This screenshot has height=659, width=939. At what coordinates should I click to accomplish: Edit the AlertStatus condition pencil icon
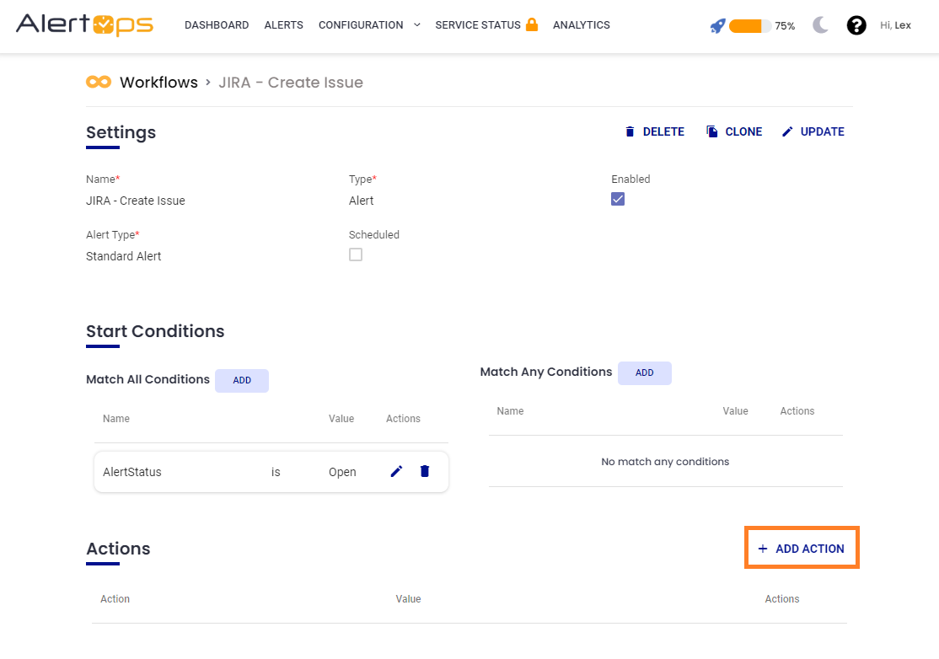(x=396, y=472)
